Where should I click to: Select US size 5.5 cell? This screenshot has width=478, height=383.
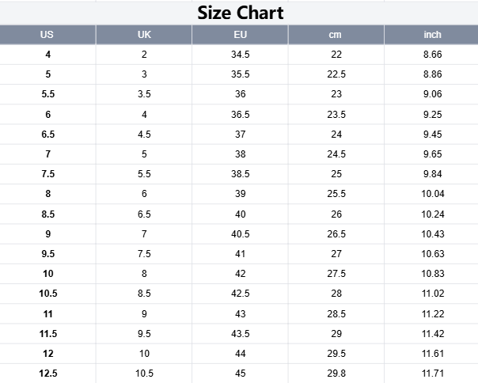(x=47, y=94)
